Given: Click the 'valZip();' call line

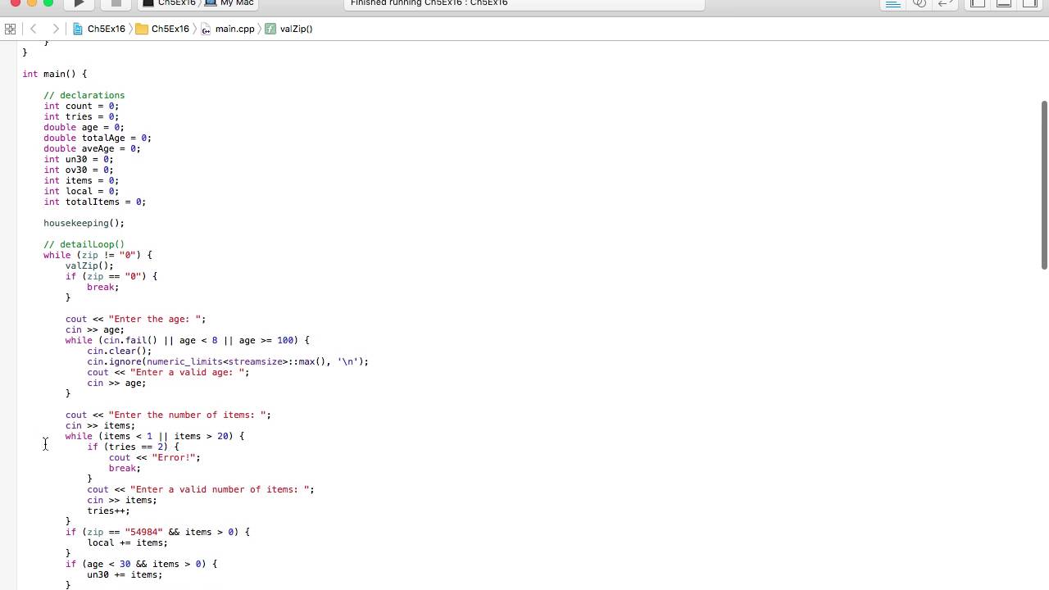Looking at the screenshot, I should click(89, 265).
